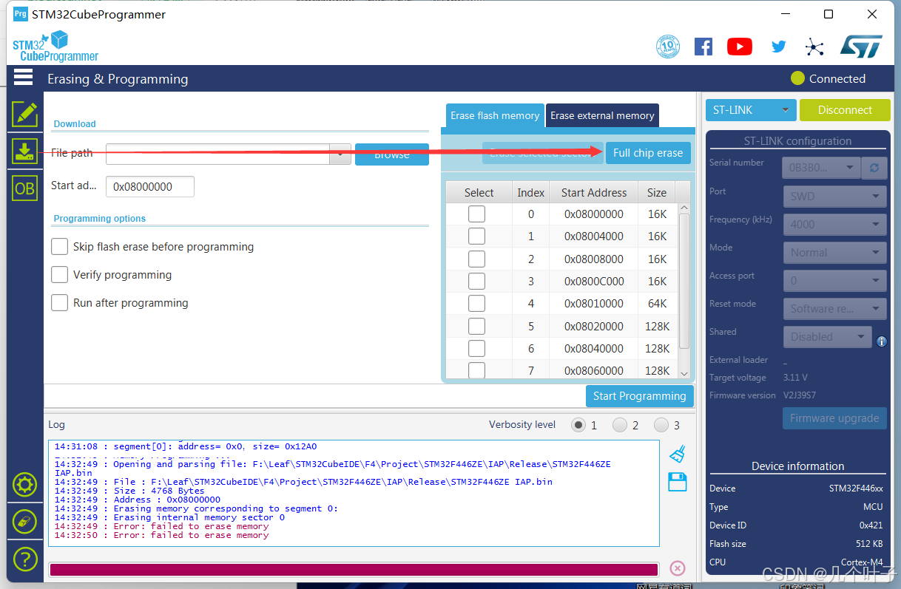Open the Mode Normal dropdown
Viewport: 901px width, 589px height.
click(834, 253)
